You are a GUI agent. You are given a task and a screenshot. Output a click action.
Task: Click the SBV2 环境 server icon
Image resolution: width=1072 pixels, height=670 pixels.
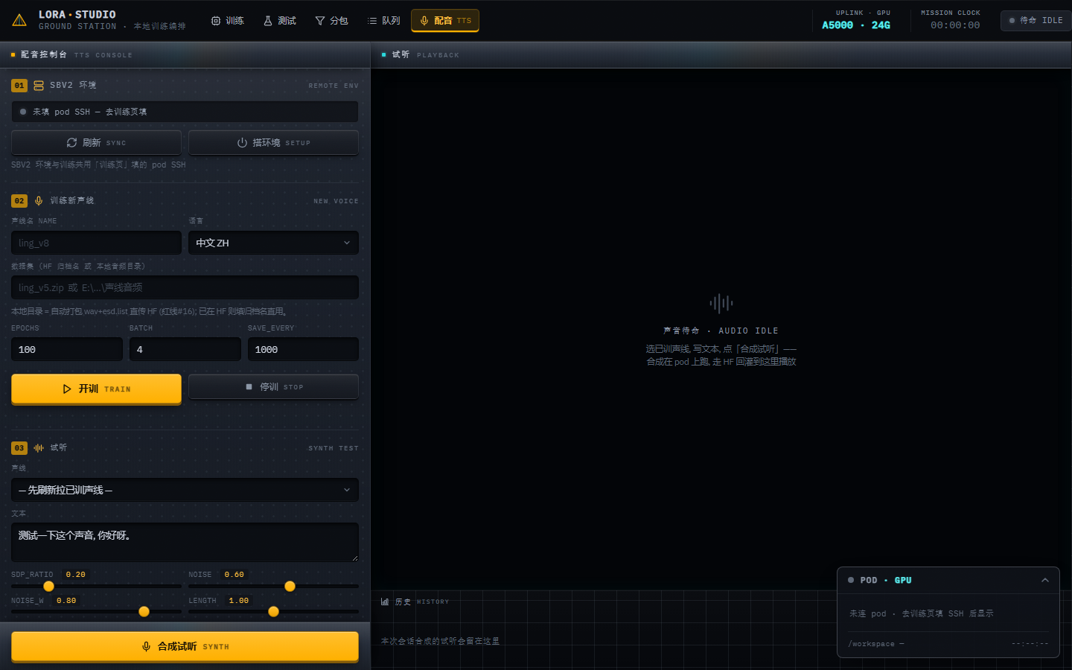click(39, 86)
